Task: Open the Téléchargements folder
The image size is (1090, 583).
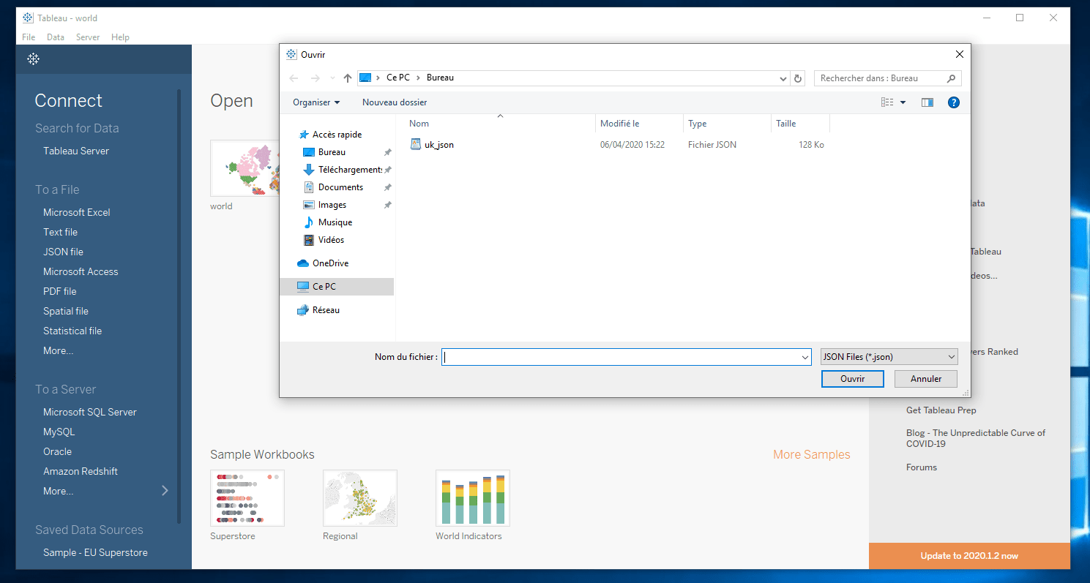Action: pyautogui.click(x=343, y=170)
